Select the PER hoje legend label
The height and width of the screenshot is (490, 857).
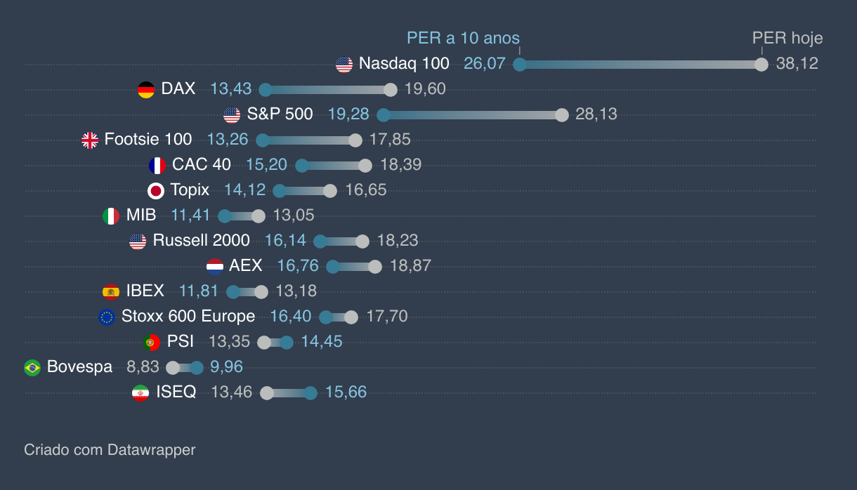click(x=787, y=38)
